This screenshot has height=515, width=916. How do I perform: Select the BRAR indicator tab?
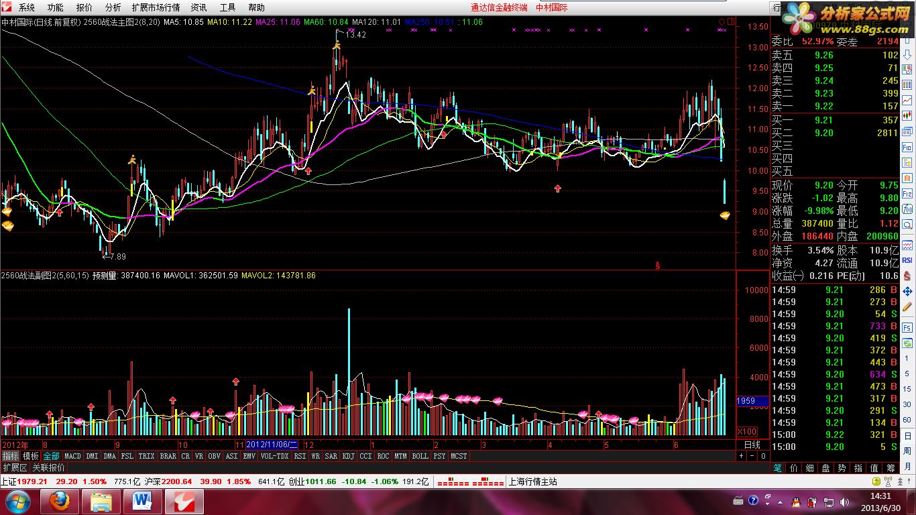pyautogui.click(x=168, y=456)
